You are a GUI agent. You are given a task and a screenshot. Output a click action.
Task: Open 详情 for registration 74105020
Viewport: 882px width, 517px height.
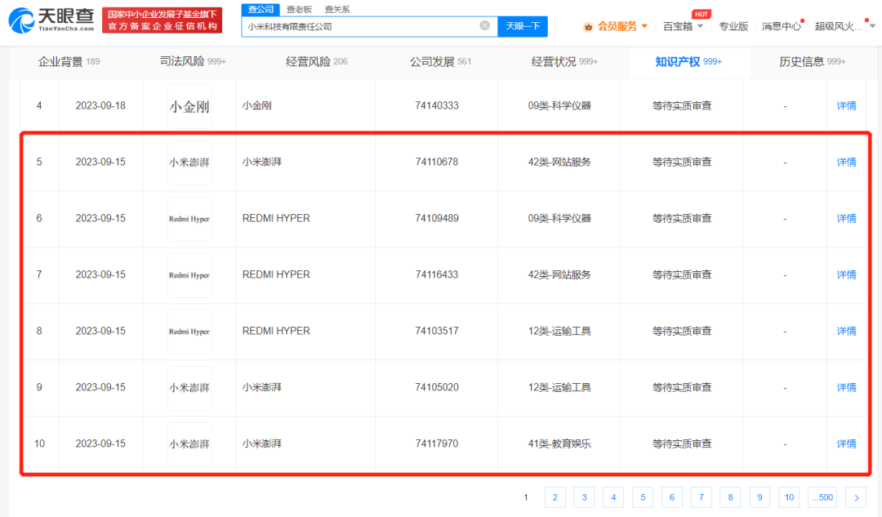coord(846,387)
